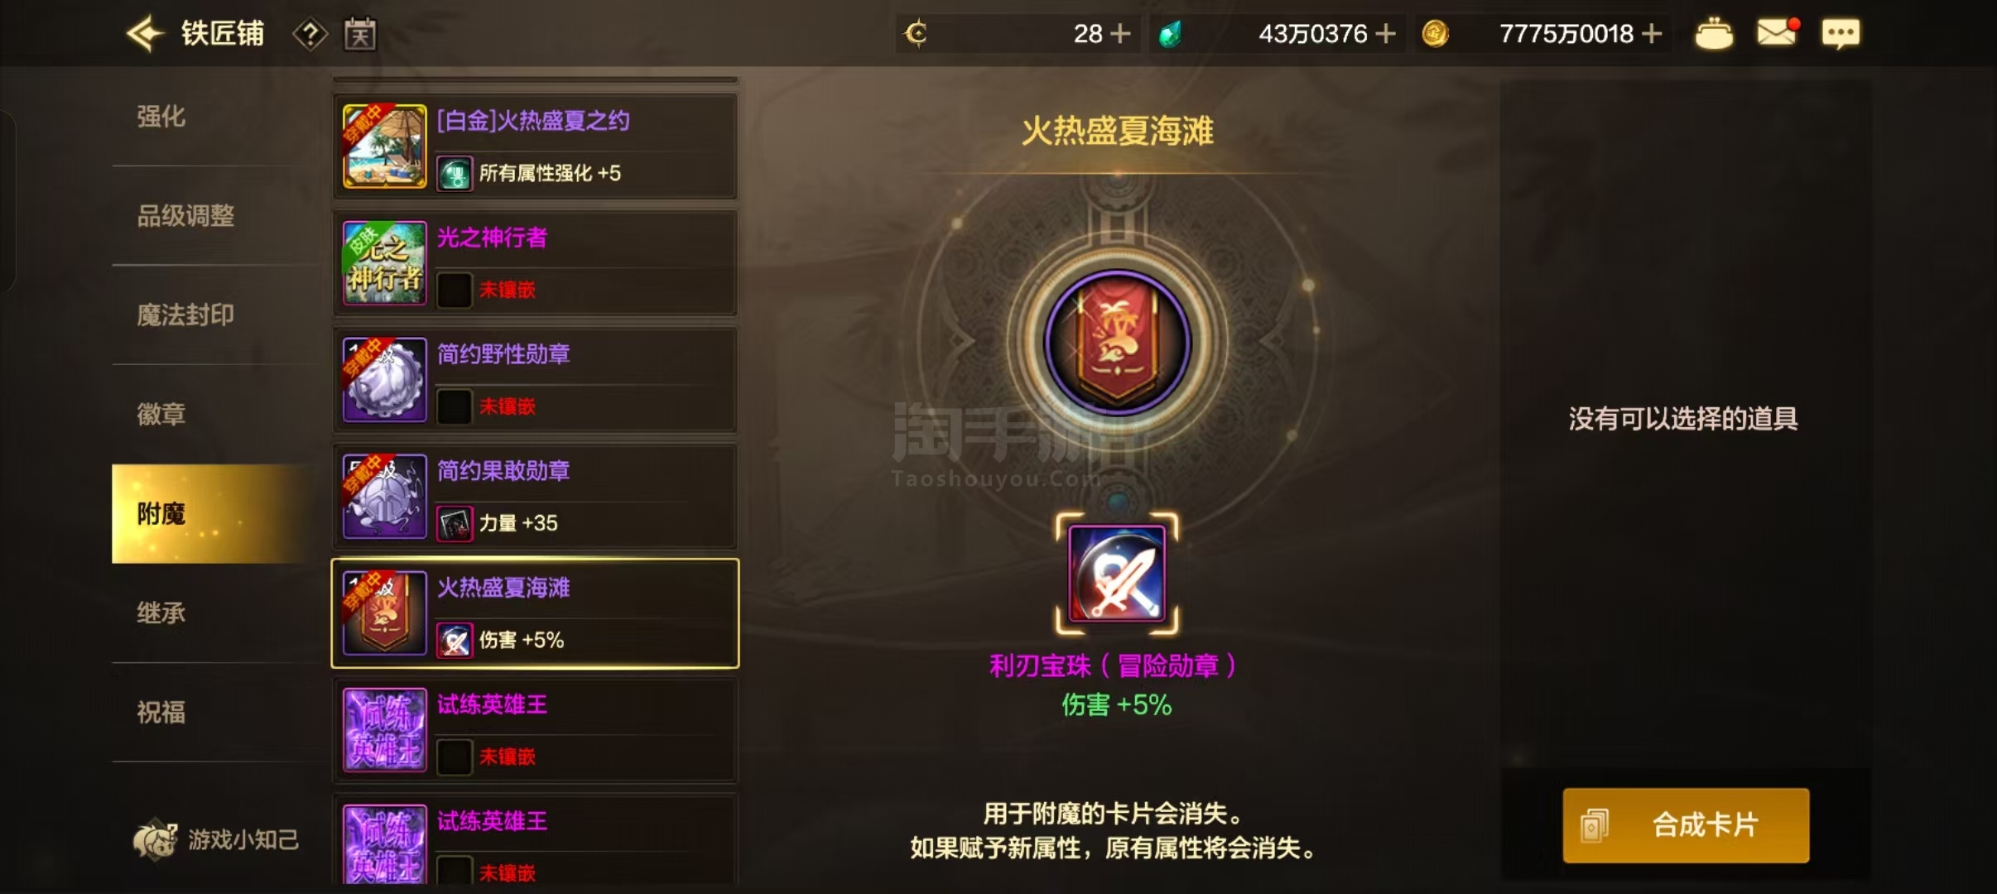Viewport: 1997px width, 894px height.
Task: Open the question mark help icon
Action: click(310, 34)
